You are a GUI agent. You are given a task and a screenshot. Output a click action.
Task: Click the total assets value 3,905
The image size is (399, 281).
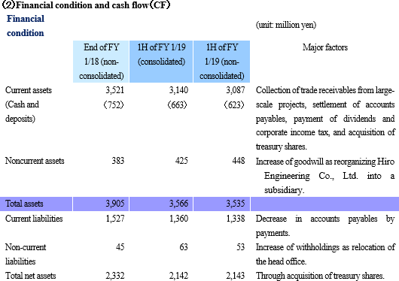pyautogui.click(x=115, y=204)
